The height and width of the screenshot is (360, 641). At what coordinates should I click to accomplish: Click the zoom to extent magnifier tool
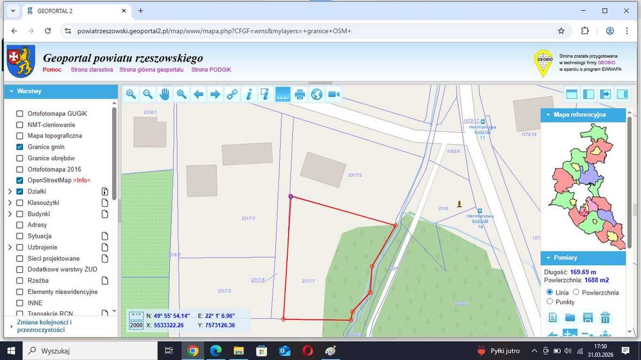pos(181,94)
